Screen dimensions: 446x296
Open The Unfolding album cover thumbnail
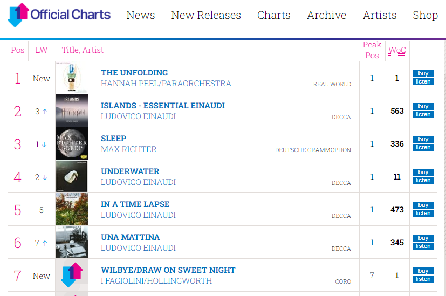pos(72,78)
